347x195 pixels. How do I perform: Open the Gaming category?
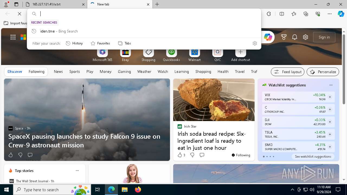tap(124, 71)
